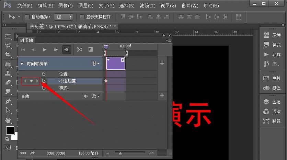Screen dimensions: 287x160
Task: Align right edges icon in options bar
Action: point(167,17)
